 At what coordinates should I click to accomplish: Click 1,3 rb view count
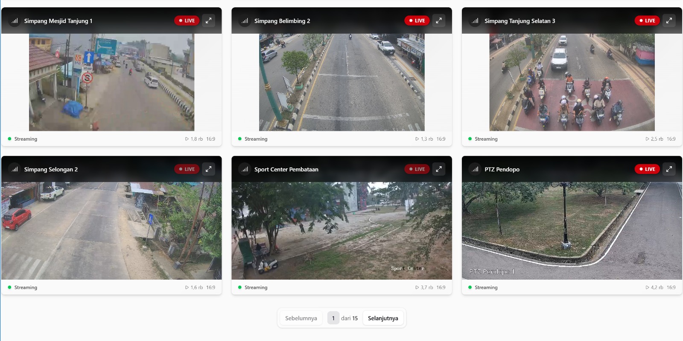pos(424,139)
